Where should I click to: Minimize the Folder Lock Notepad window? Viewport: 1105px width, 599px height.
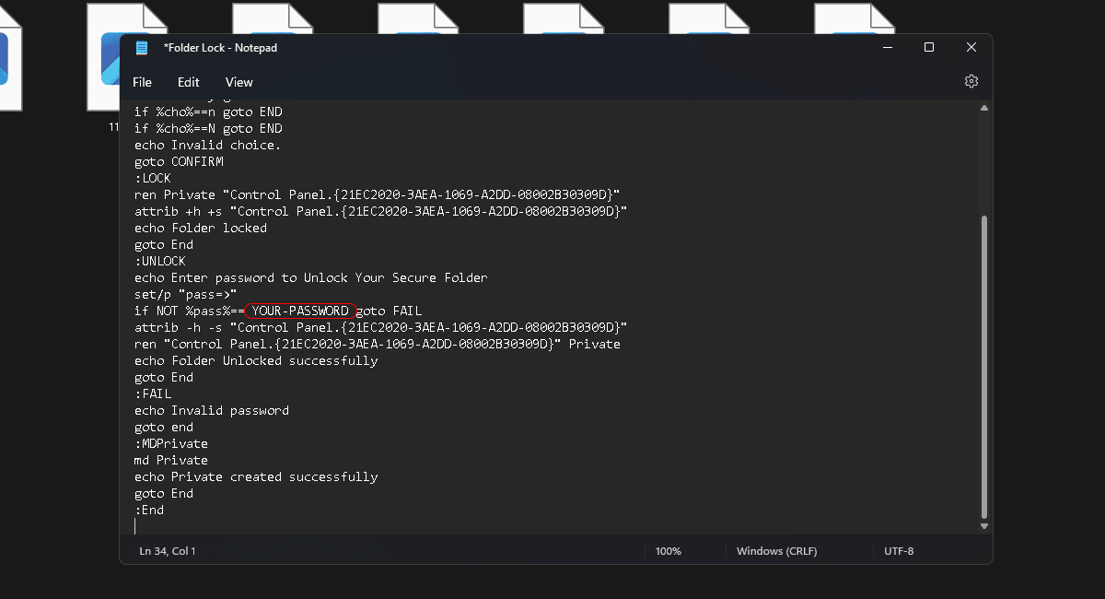(x=887, y=48)
